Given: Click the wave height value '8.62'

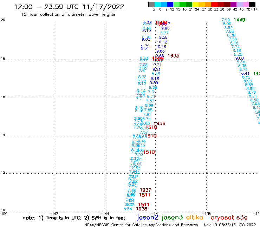Looking at the screenshot, I should [x=228, y=28].
